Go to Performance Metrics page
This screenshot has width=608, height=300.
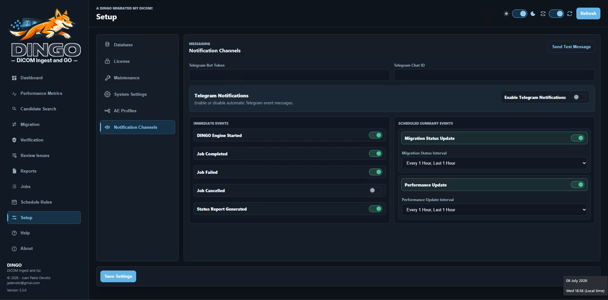point(44,94)
